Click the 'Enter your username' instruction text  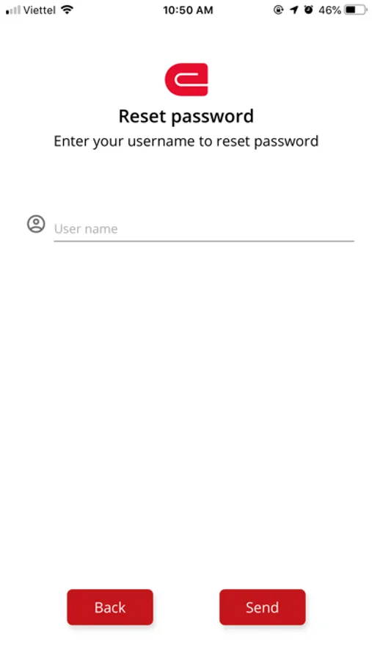click(186, 141)
